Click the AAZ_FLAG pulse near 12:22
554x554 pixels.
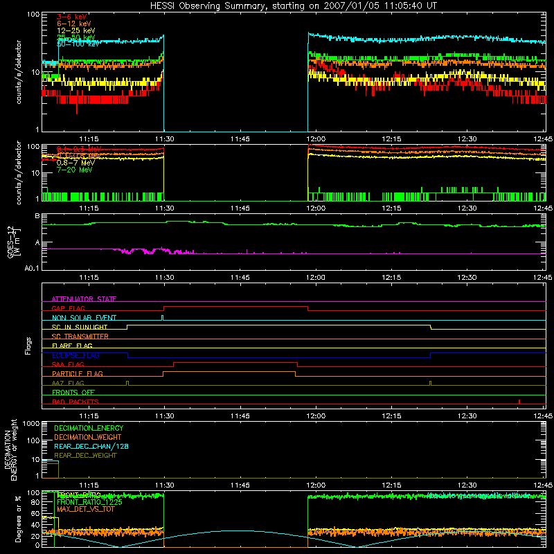[430, 383]
